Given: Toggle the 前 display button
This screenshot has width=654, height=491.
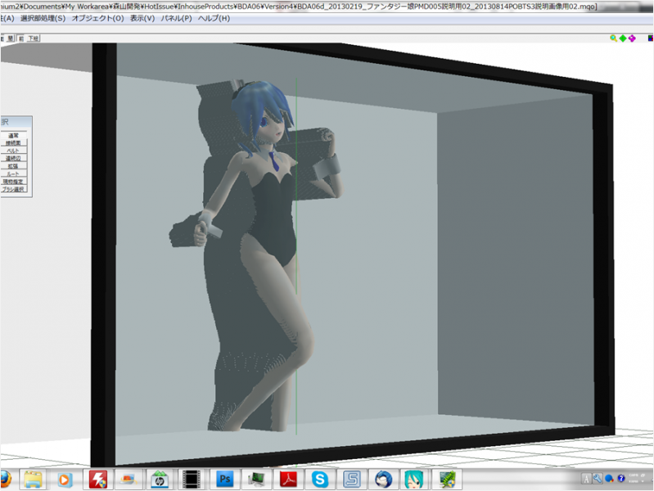Looking at the screenshot, I should click(20, 38).
